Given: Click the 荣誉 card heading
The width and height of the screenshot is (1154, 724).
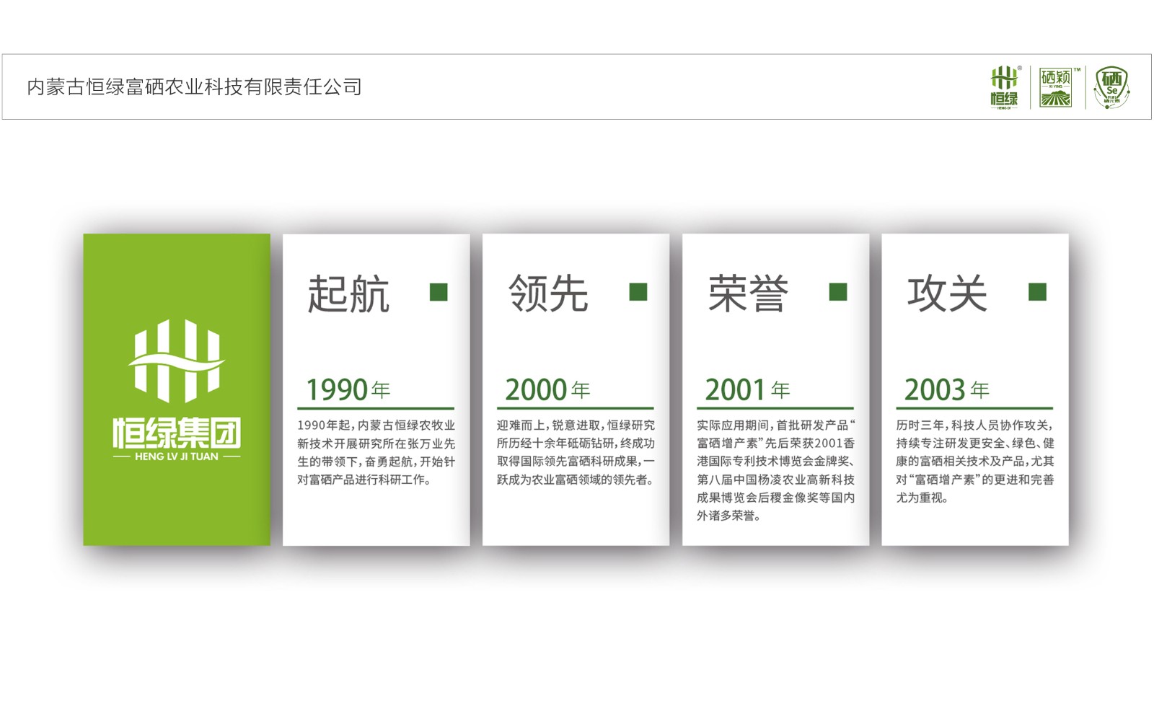Looking at the screenshot, I should (x=748, y=294).
